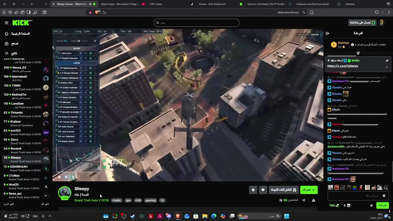Image resolution: width=393 pixels, height=221 pixels.
Task: Click the green Subscribe button
Action: (x=309, y=190)
